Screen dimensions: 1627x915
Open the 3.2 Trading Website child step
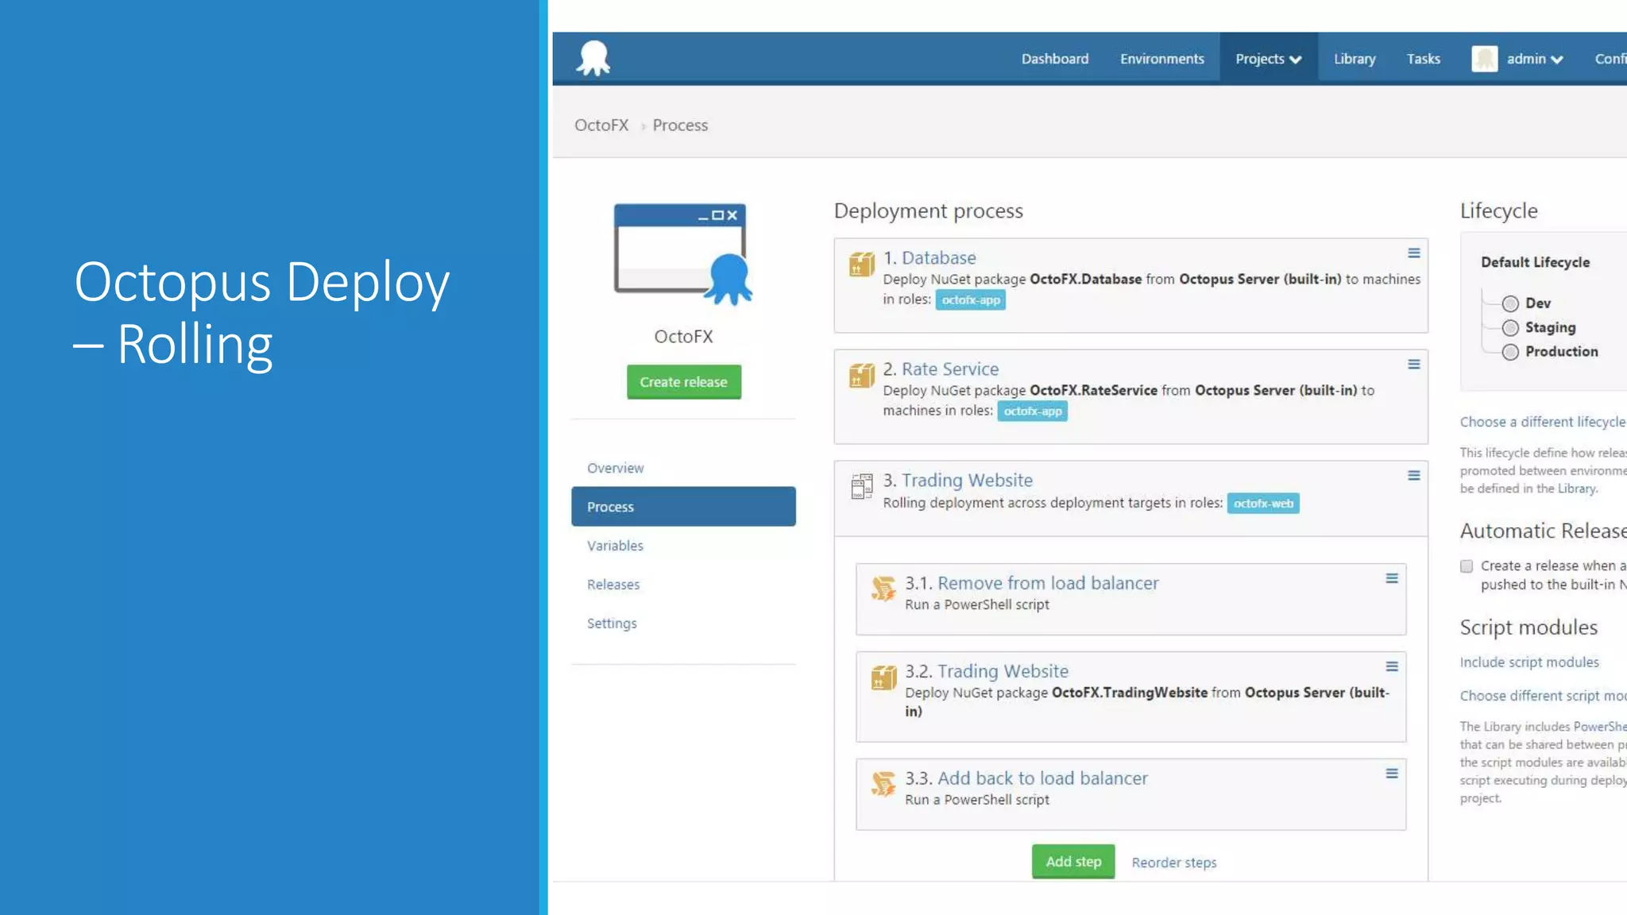coord(1003,671)
